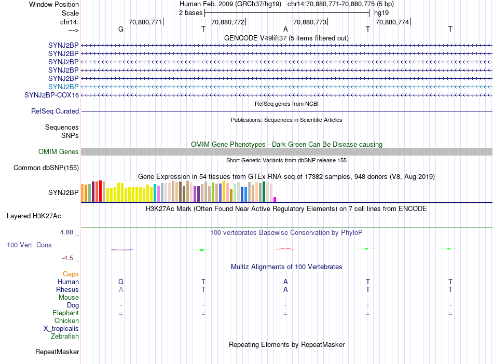Click the RepeatMasker track label

57,352
